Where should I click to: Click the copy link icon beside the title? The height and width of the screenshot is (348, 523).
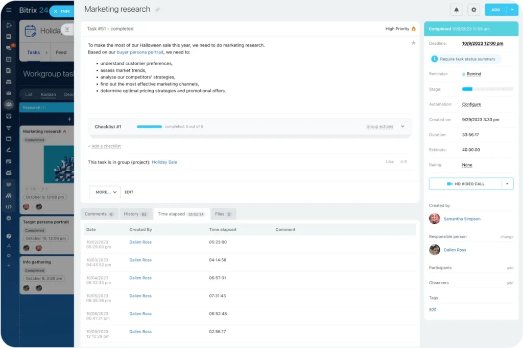158,10
